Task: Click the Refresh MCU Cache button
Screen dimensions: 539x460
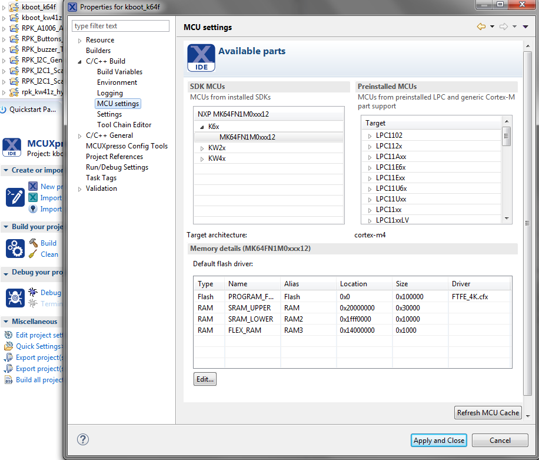Action: (x=488, y=412)
